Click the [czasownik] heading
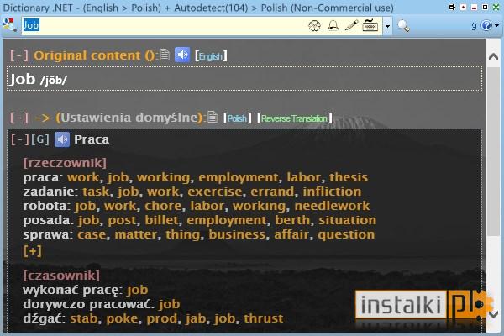The image size is (504, 336). point(61,276)
